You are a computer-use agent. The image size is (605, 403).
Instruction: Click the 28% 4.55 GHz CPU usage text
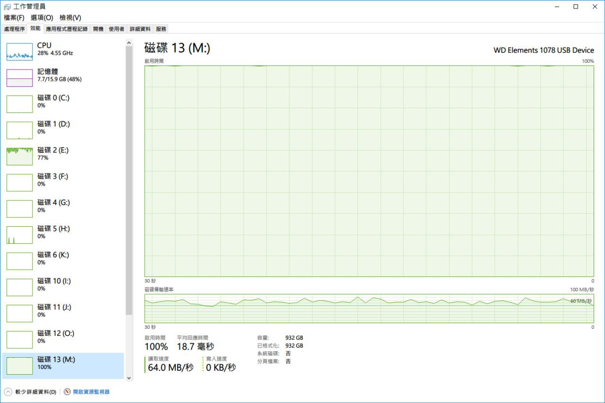(55, 53)
